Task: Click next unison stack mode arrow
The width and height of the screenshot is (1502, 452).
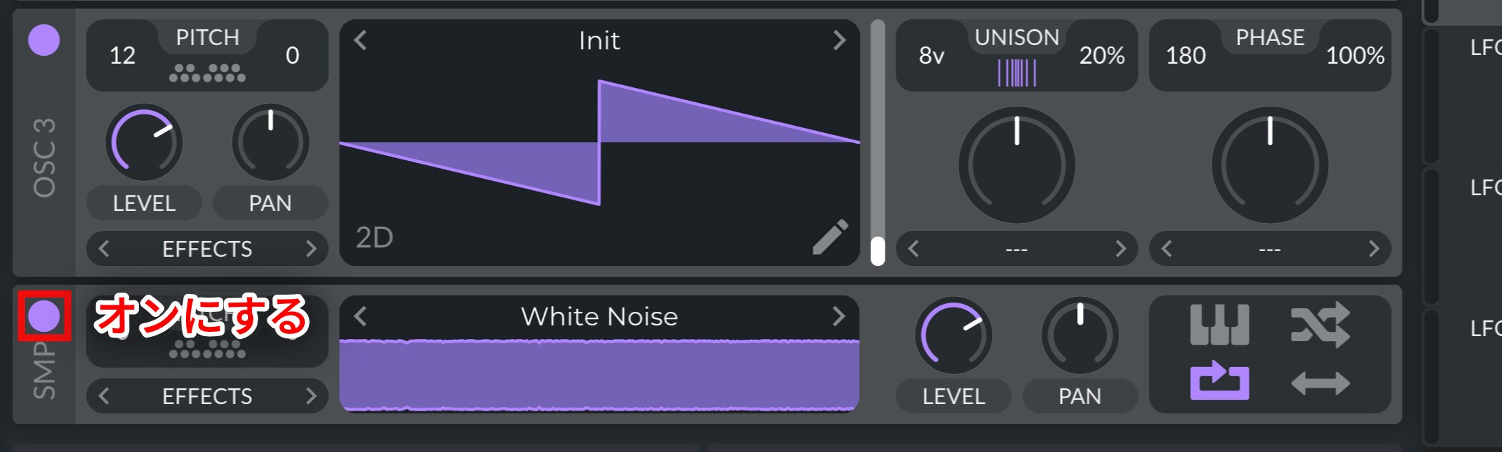Action: tap(1120, 249)
